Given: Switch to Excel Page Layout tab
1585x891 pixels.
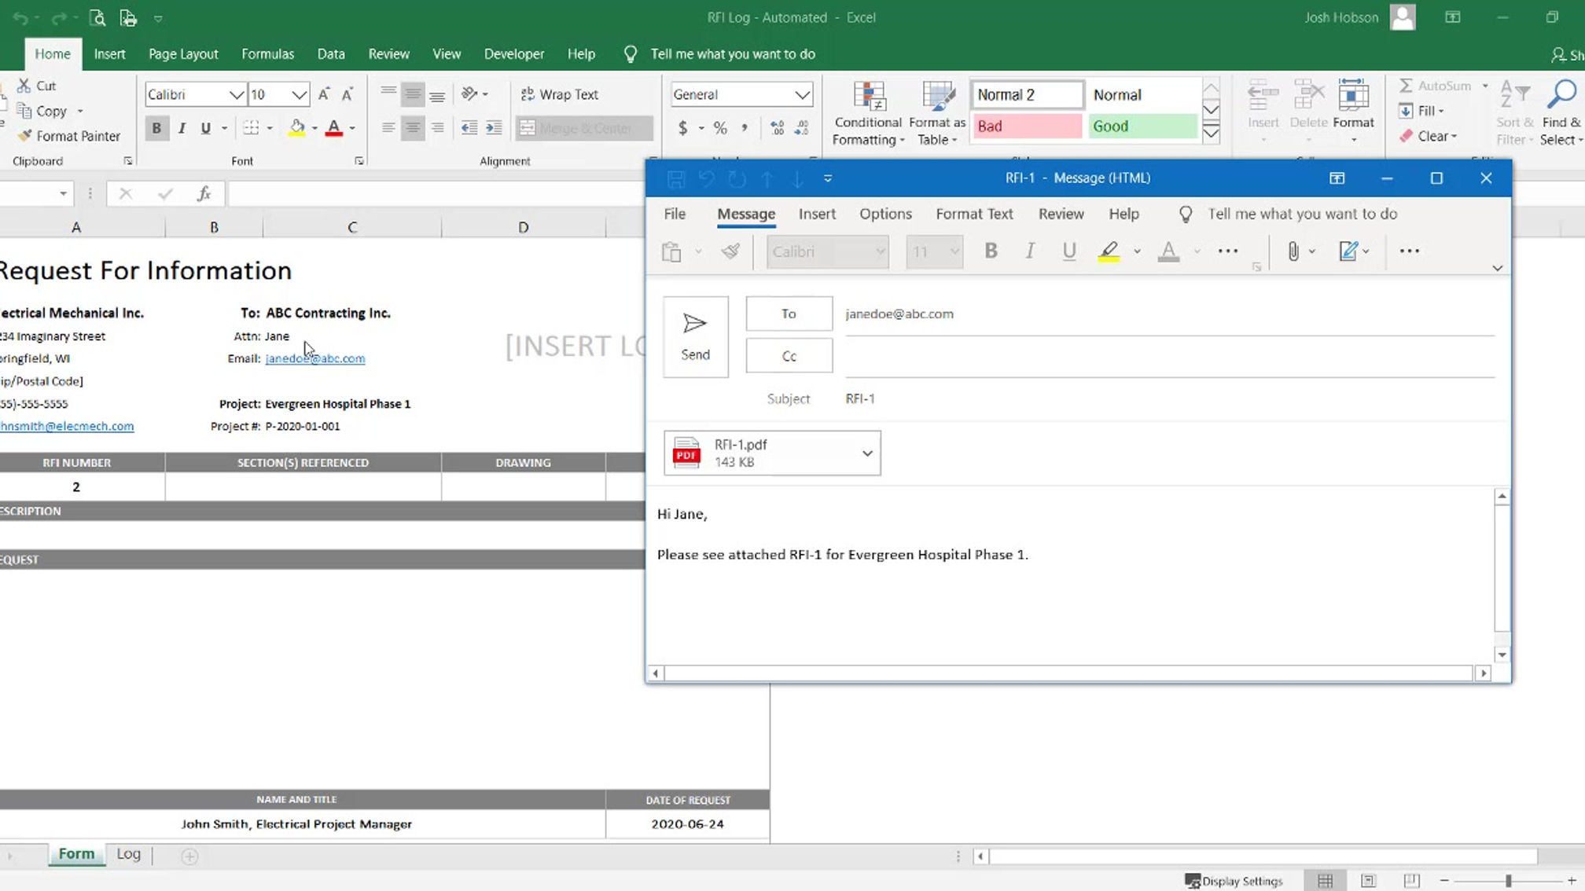Looking at the screenshot, I should pyautogui.click(x=183, y=54).
